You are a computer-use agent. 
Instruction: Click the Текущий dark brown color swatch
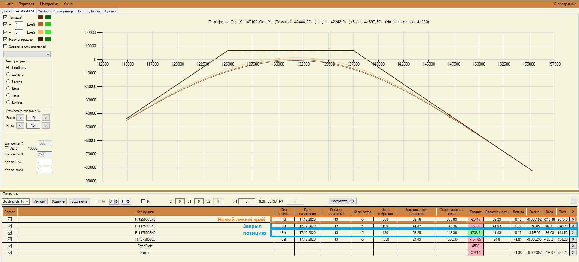[x=41, y=18]
